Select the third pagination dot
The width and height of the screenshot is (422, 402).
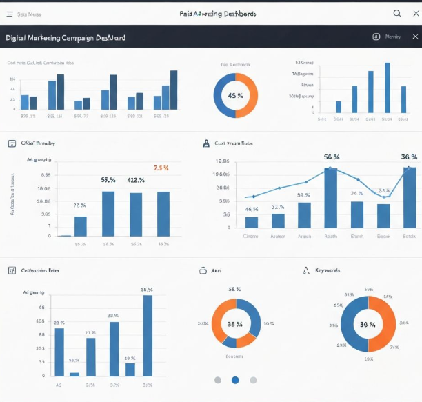coord(253,380)
